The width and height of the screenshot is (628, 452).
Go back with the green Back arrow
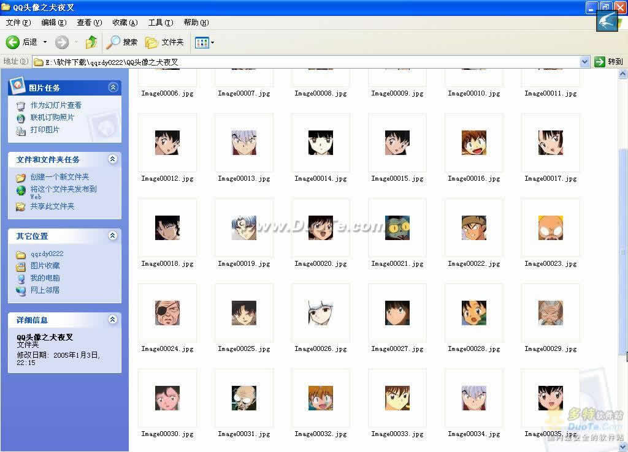coord(12,42)
